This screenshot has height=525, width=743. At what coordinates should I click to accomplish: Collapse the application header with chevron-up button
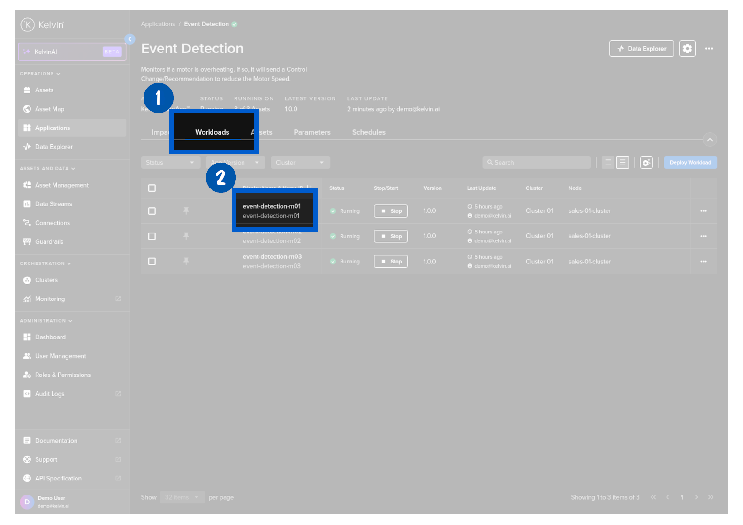(x=710, y=140)
